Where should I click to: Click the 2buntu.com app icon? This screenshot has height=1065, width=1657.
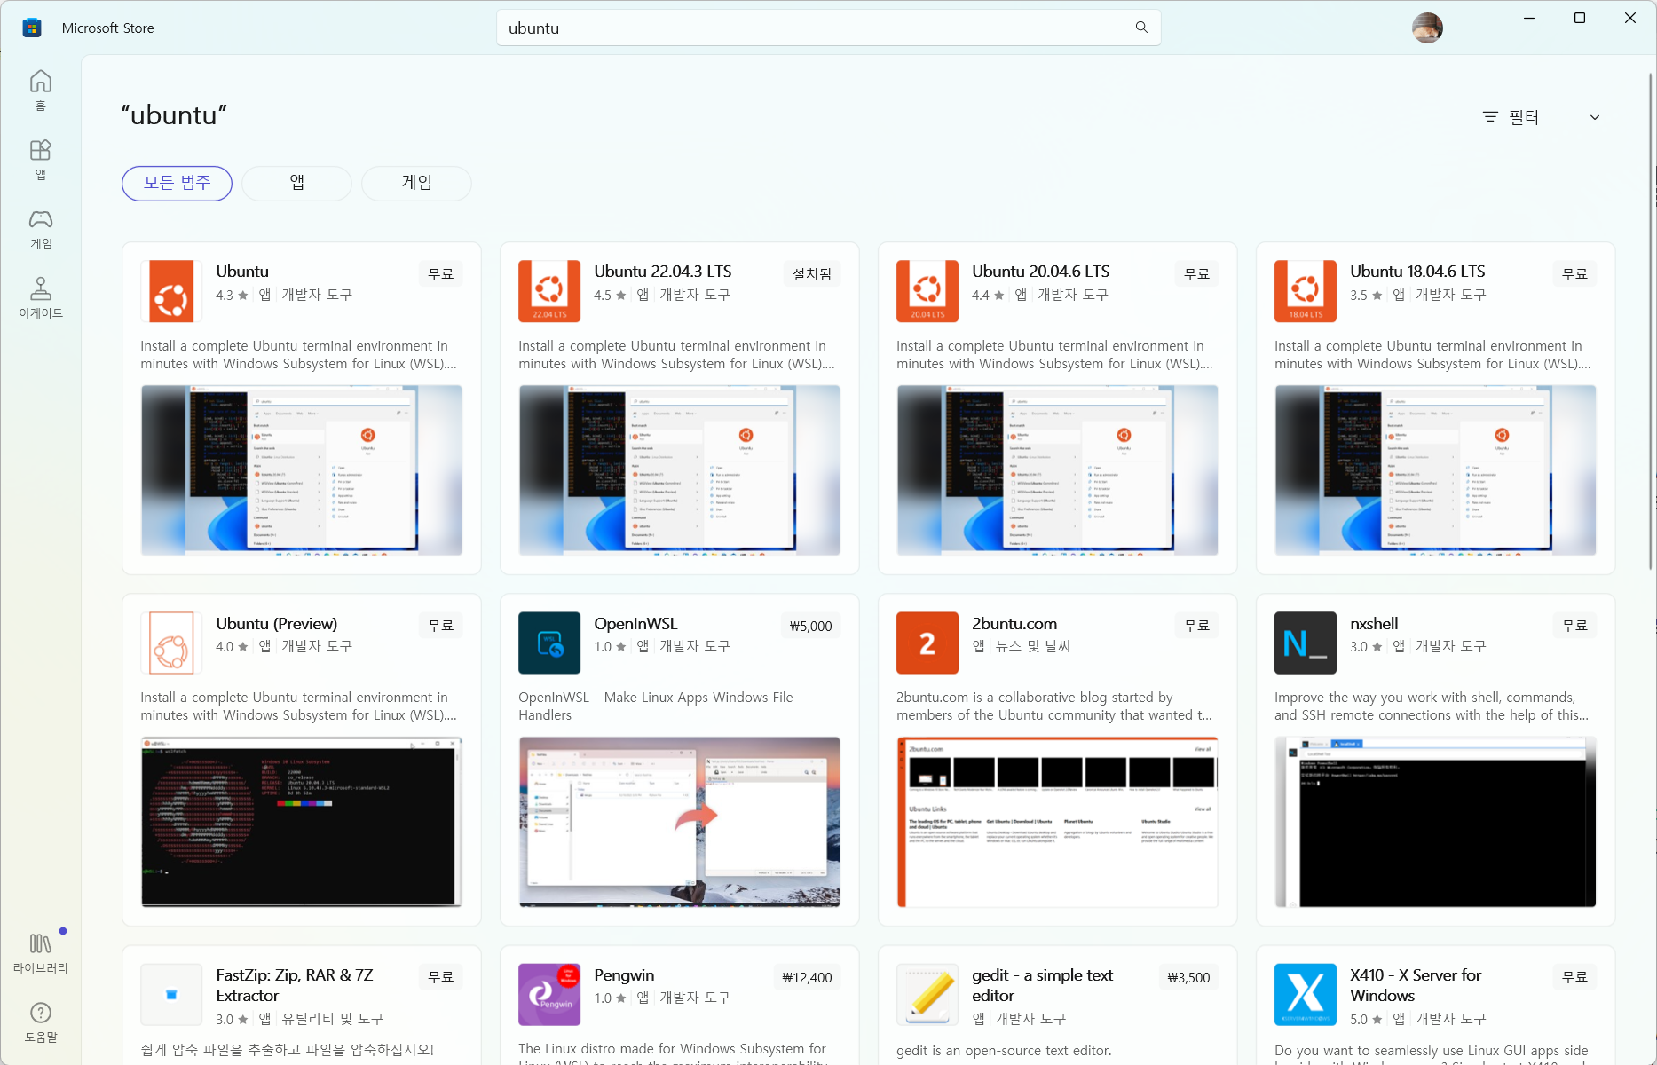[927, 643]
